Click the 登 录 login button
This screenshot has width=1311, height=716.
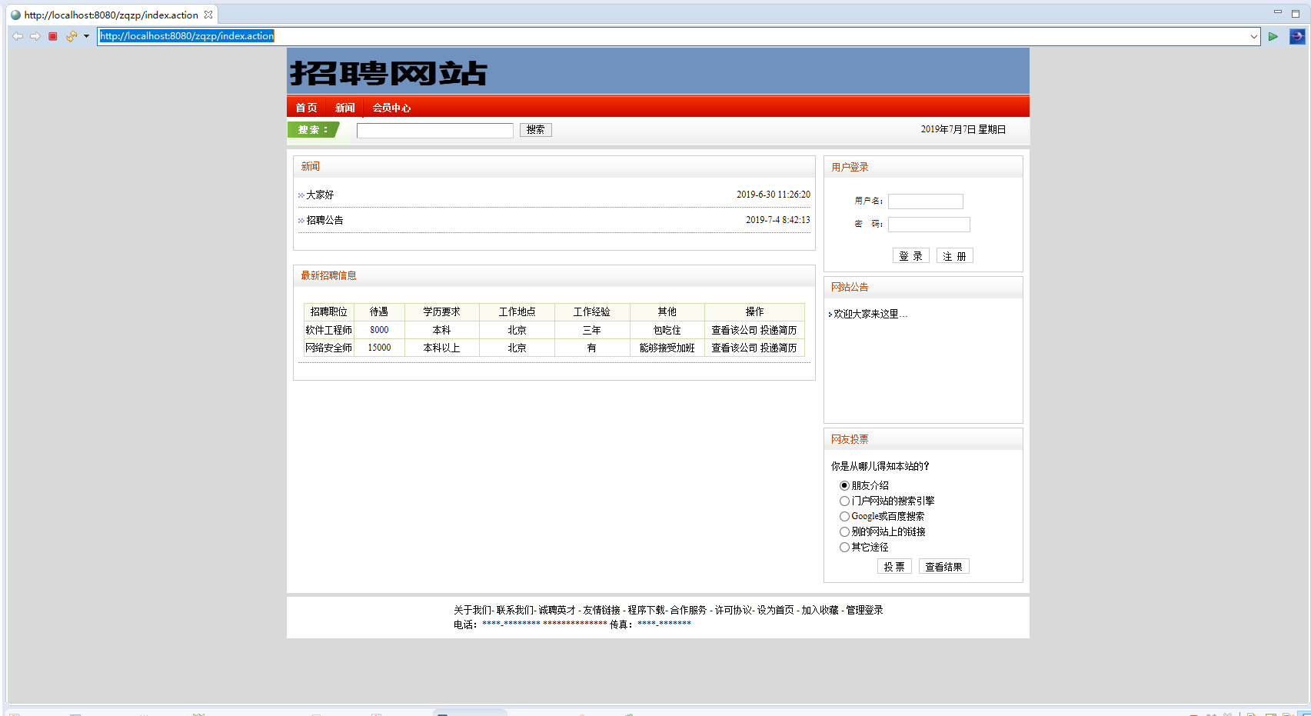pos(910,255)
